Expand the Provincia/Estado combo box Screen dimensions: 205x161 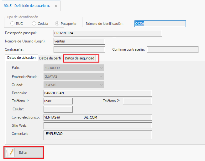pos(101,76)
